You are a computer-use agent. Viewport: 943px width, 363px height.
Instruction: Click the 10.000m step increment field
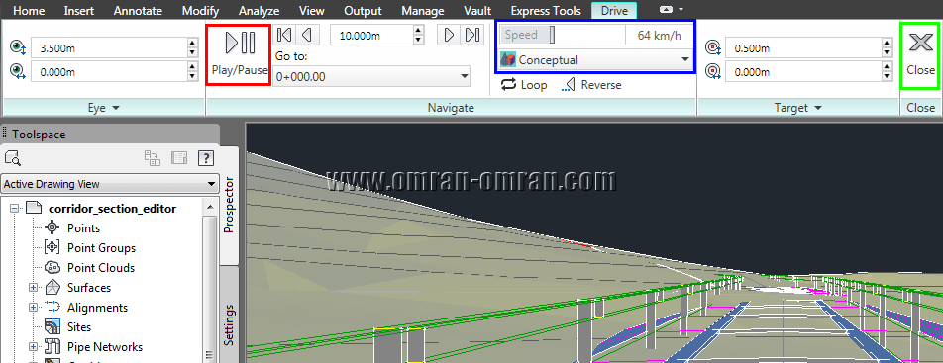pos(371,36)
